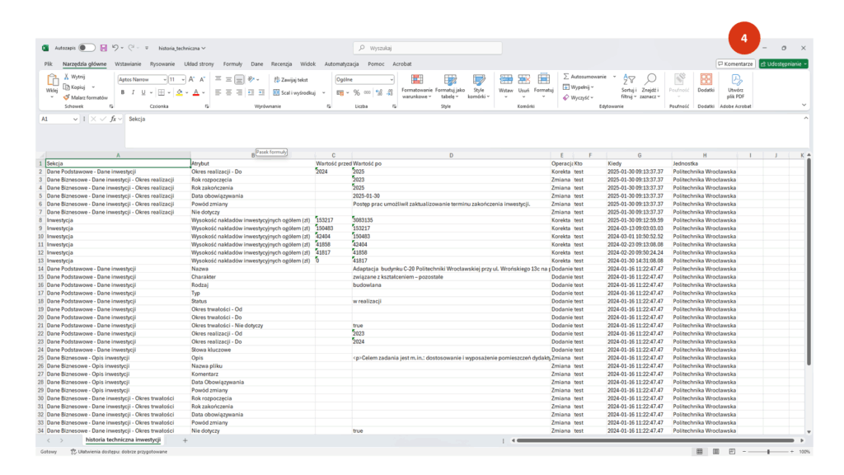Click the Wklej paste clipboard icon
844x475 pixels.
coord(52,80)
